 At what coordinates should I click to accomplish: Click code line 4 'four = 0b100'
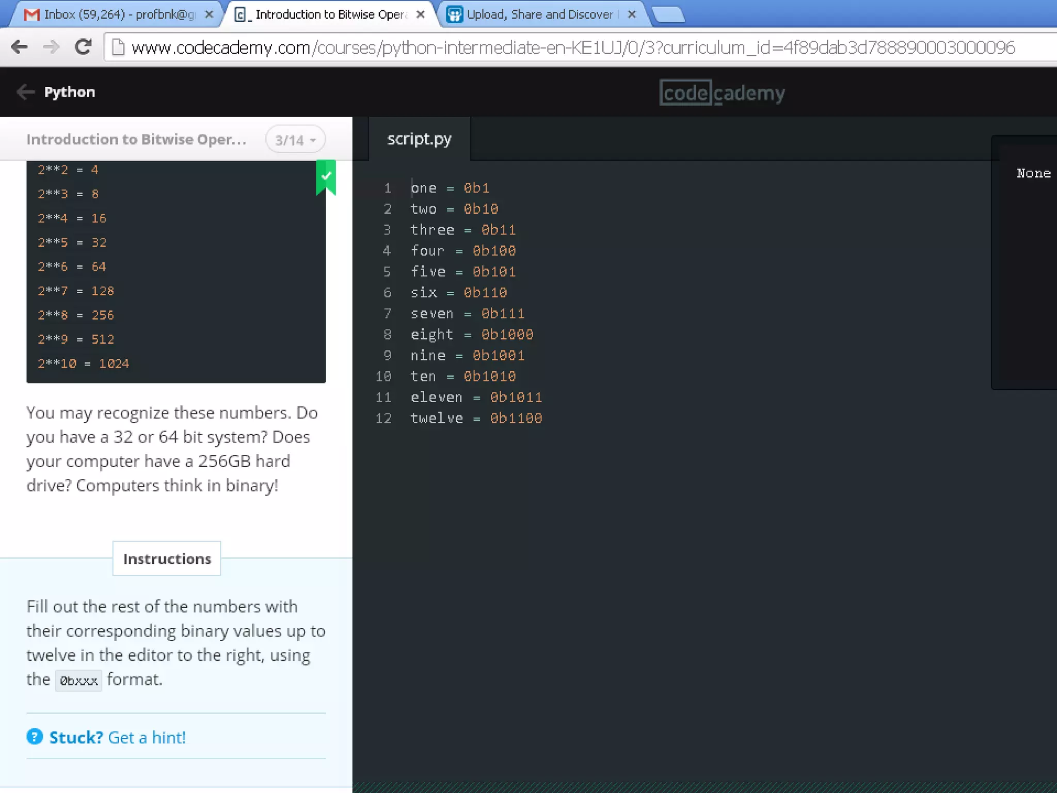point(463,251)
